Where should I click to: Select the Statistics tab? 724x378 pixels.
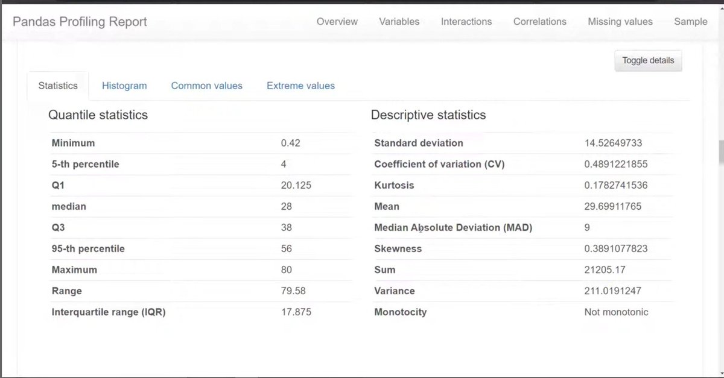click(x=58, y=86)
